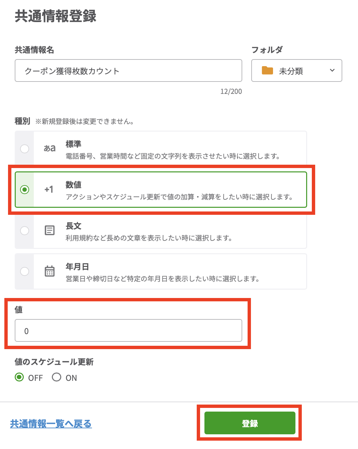Image resolution: width=358 pixels, height=449 pixels.
Task: Click the あa standard type icon
Action: (x=50, y=148)
